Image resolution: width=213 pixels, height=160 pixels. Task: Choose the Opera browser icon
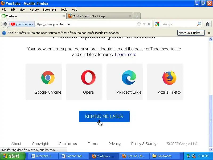[x=88, y=77]
